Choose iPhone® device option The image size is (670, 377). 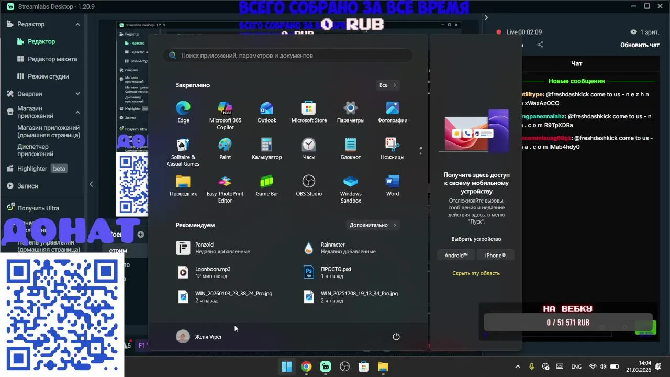(495, 255)
